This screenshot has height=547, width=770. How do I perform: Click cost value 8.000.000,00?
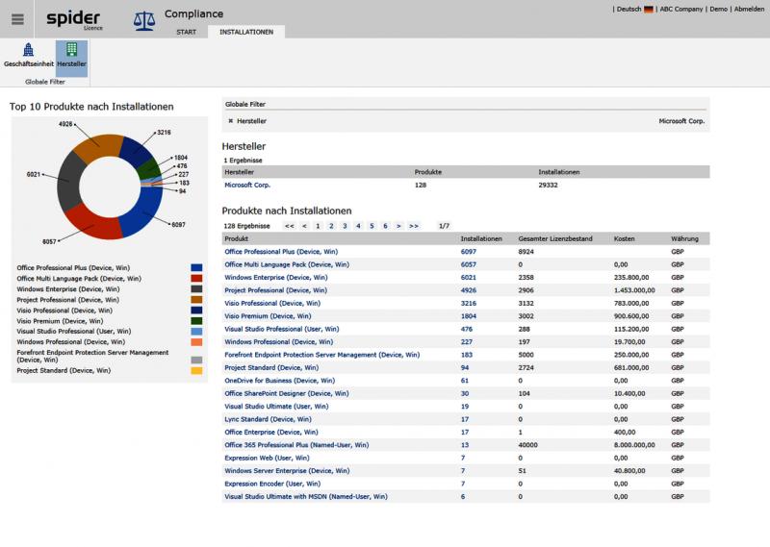634,445
